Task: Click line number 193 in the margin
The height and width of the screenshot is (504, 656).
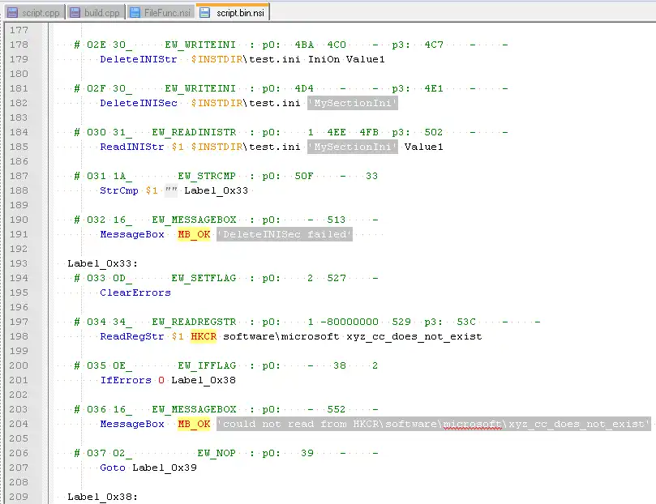Action: click(x=19, y=263)
